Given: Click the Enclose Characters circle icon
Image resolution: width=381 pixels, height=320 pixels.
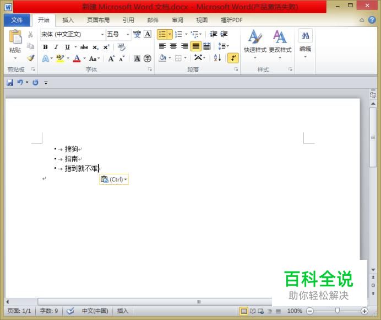Looking at the screenshot, I should click(148, 58).
